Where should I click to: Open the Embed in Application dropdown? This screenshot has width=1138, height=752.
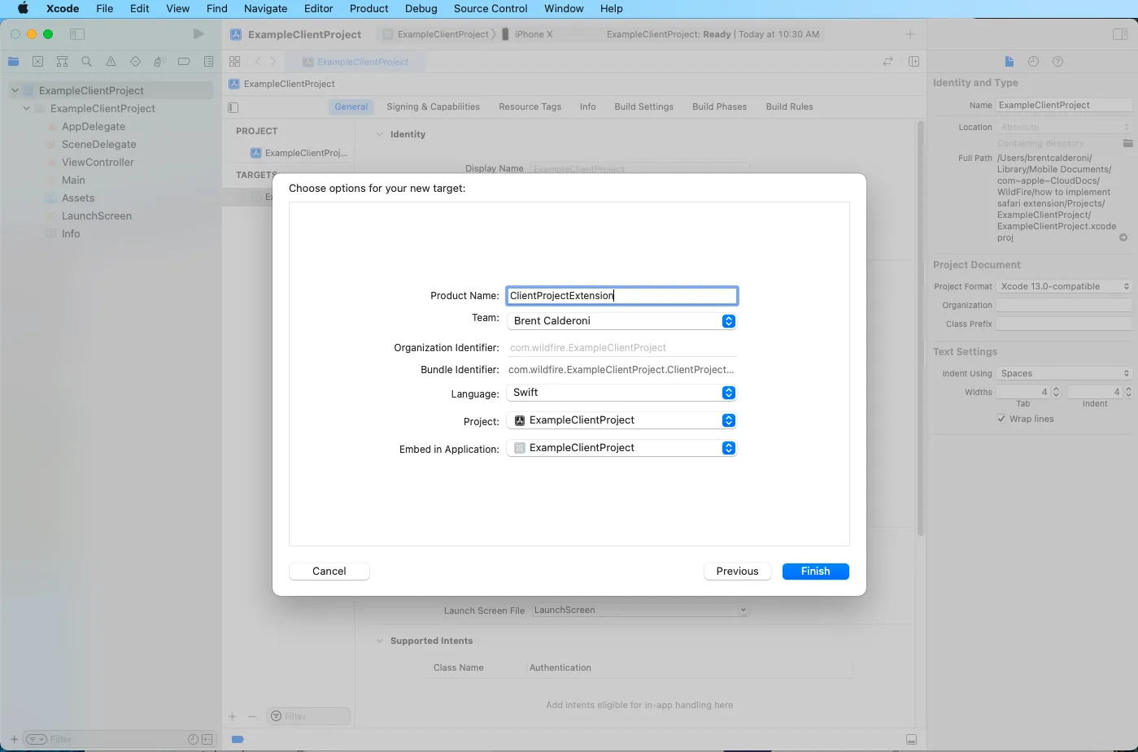(621, 448)
